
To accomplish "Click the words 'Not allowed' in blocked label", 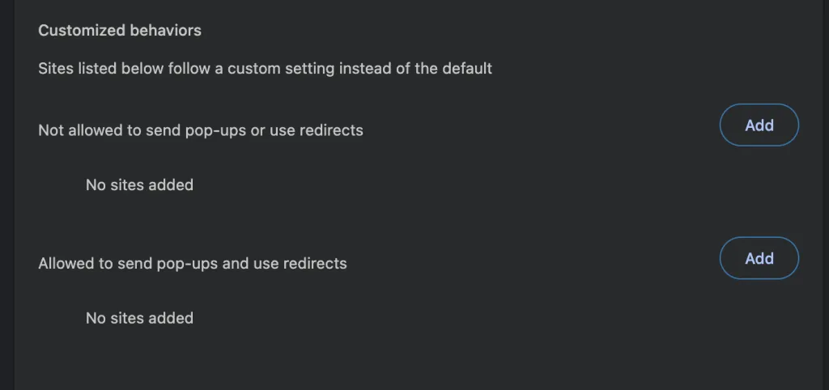I will click(78, 130).
